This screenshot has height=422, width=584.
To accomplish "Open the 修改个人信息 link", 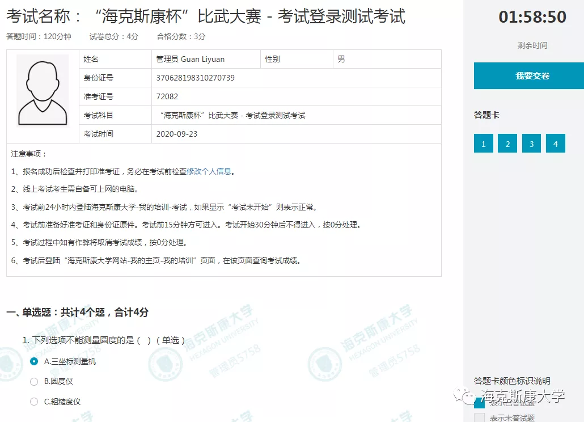I will click(209, 171).
